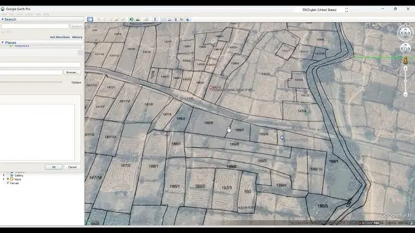
Task: Click the navigation zoom slider track
Action: pos(405,81)
